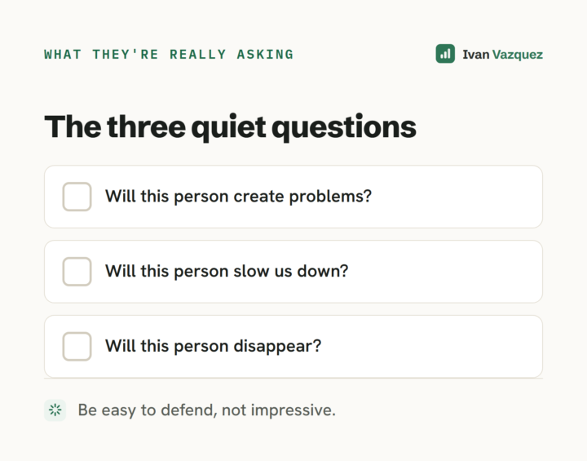Select the first question card
This screenshot has width=587, height=461.
pyautogui.click(x=293, y=197)
